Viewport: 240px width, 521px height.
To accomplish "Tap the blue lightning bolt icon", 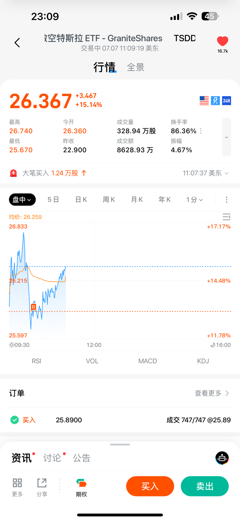I will tap(215, 100).
